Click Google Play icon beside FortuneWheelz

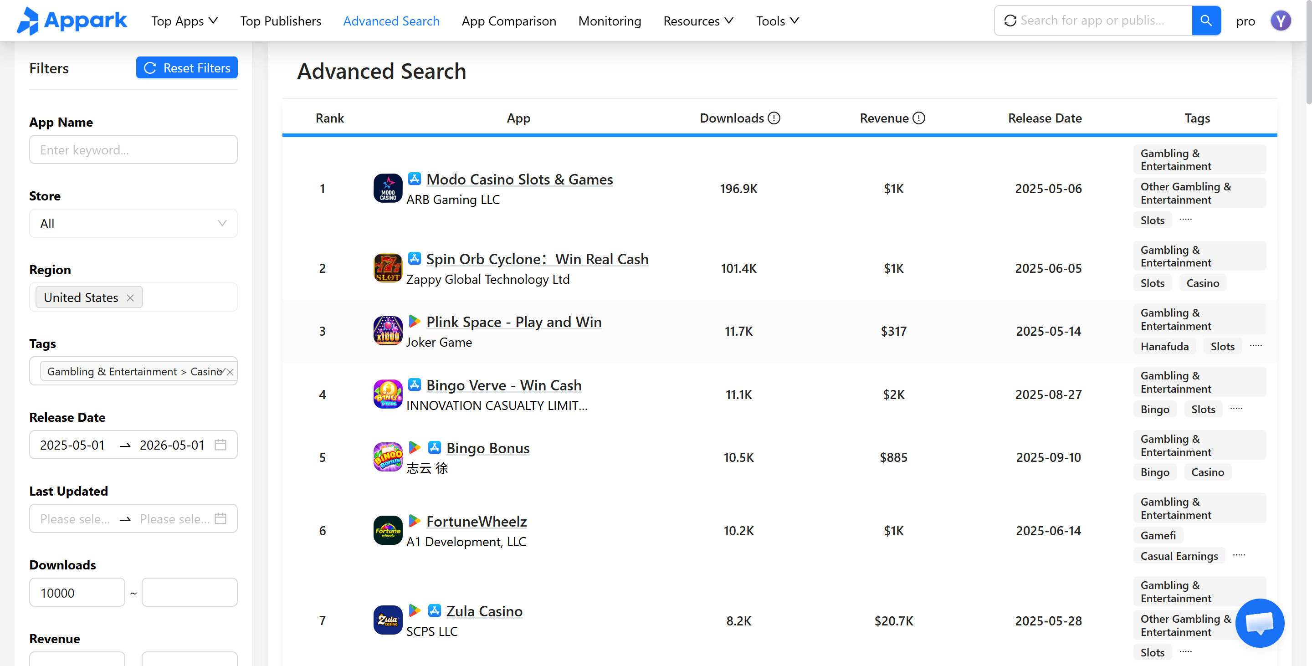415,520
